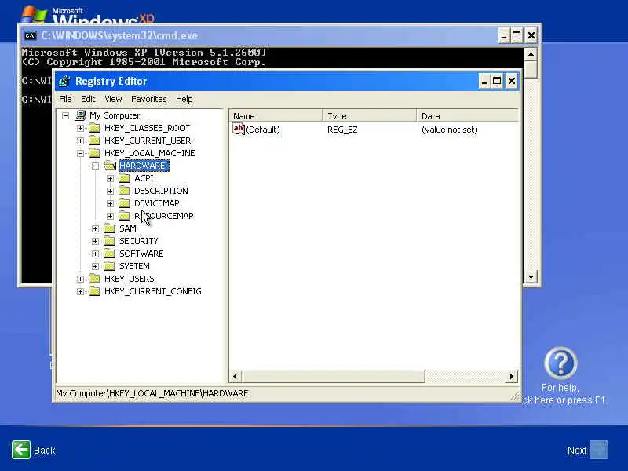Click the HKEY_CLASSES_ROOT folder icon

[x=94, y=128]
